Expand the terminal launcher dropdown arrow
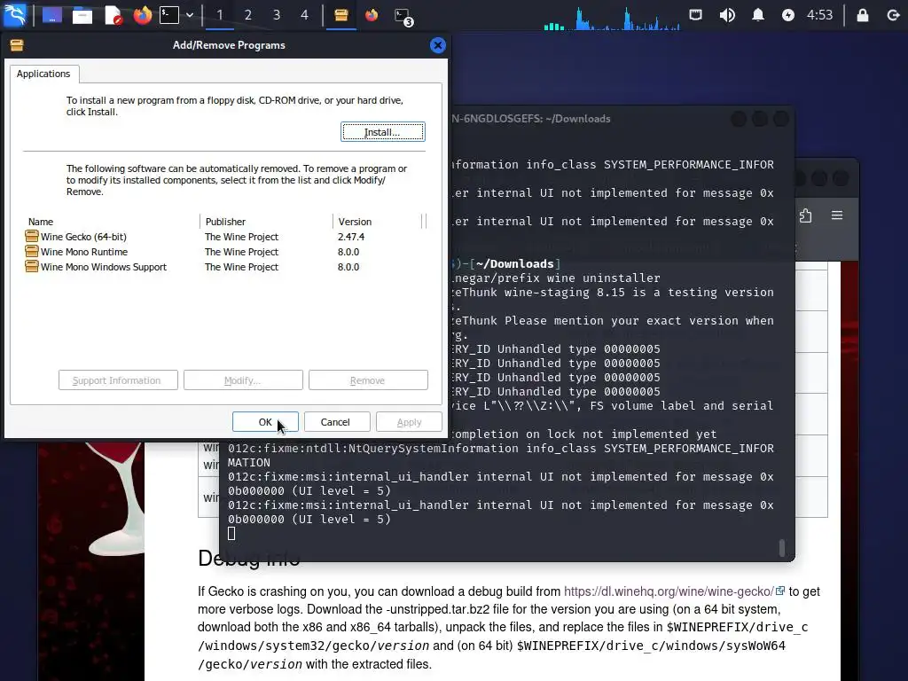 190,15
